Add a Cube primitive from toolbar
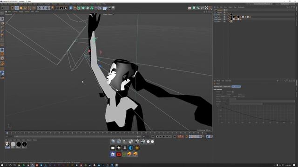This screenshot has width=298, height=167. tap(71, 8)
